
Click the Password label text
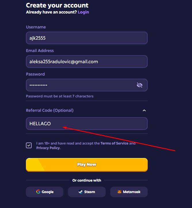[x=35, y=74]
